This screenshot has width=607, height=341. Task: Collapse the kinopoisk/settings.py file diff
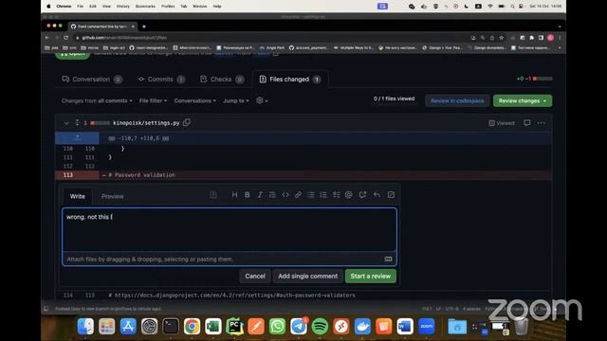(x=66, y=123)
